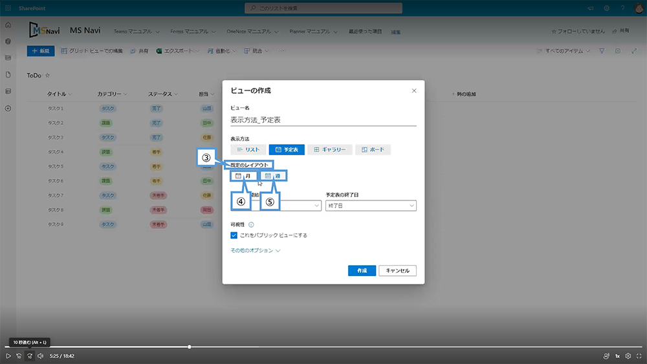
Task: Choose the 週 layout option
Action: click(274, 176)
